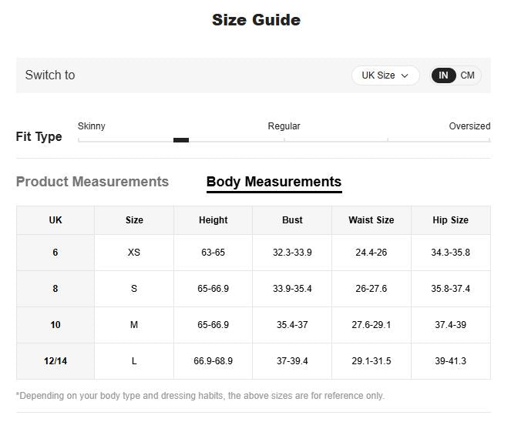Switch units to IN
The height and width of the screenshot is (422, 511).
coord(443,75)
